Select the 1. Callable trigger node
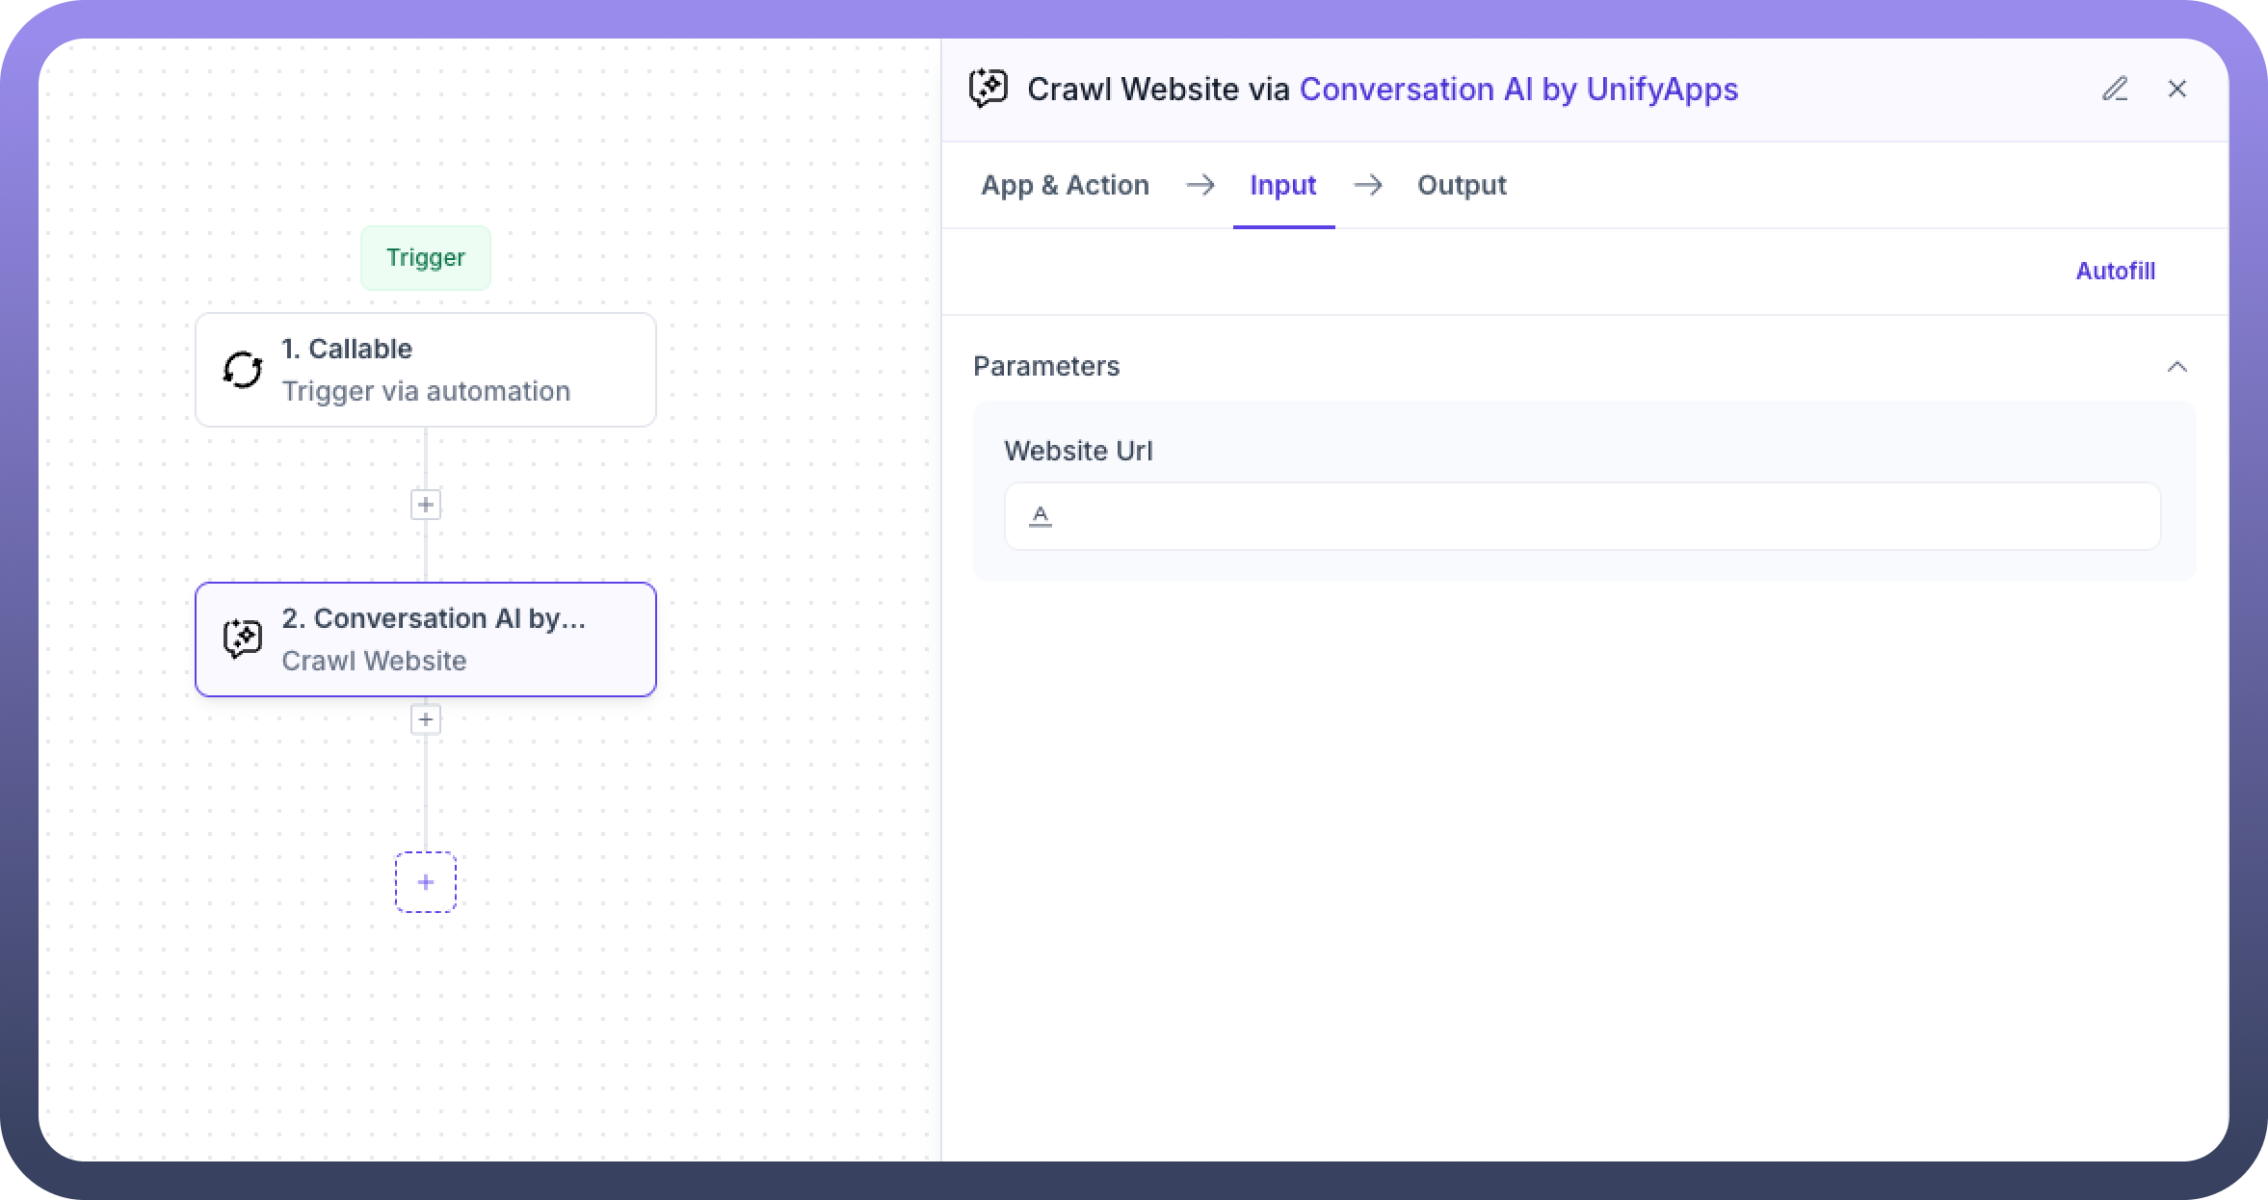The image size is (2268, 1200). tap(426, 370)
